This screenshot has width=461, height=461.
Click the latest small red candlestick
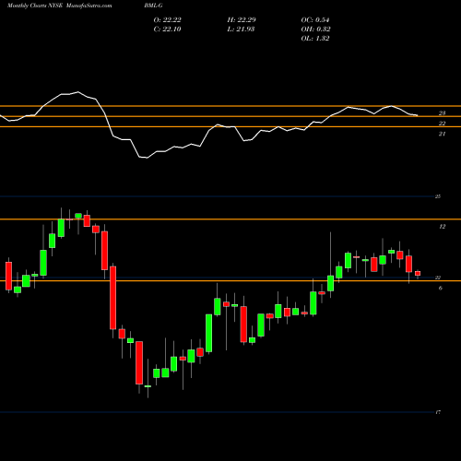pyautogui.click(x=418, y=273)
